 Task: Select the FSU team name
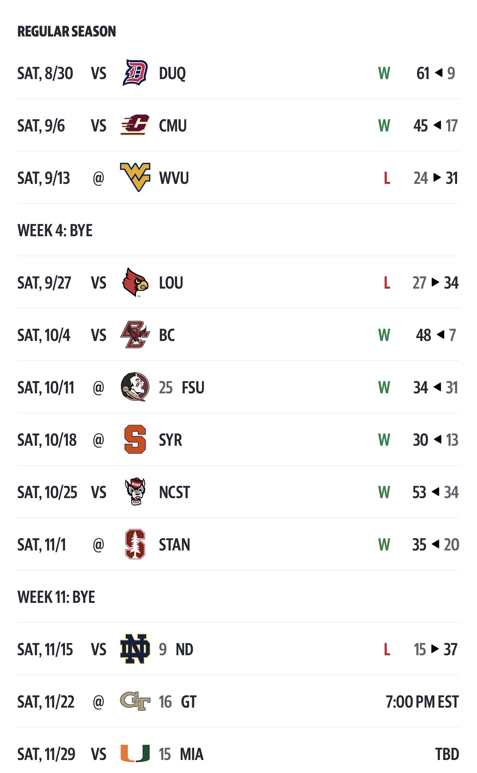tap(193, 388)
